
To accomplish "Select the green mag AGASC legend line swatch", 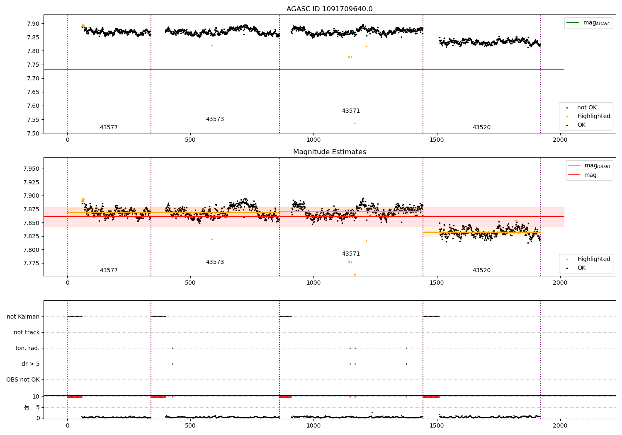I will (x=573, y=23).
